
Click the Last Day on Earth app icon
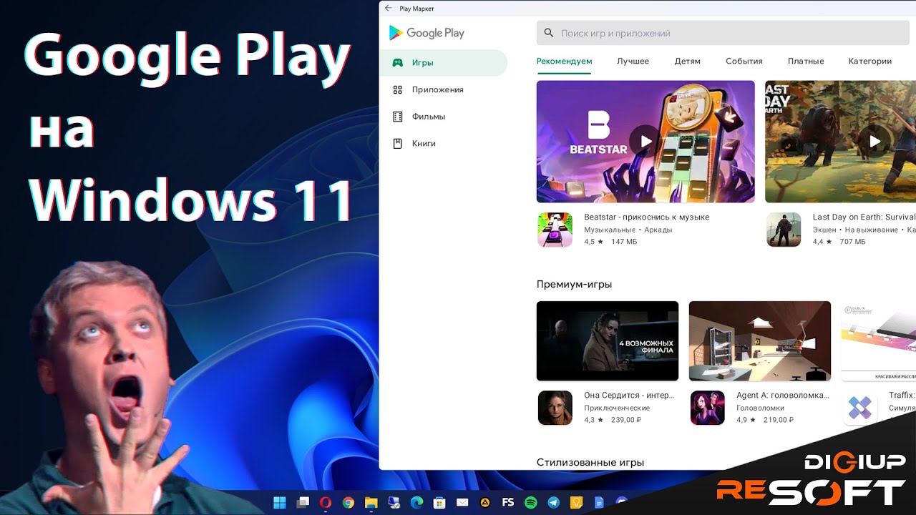pos(784,230)
